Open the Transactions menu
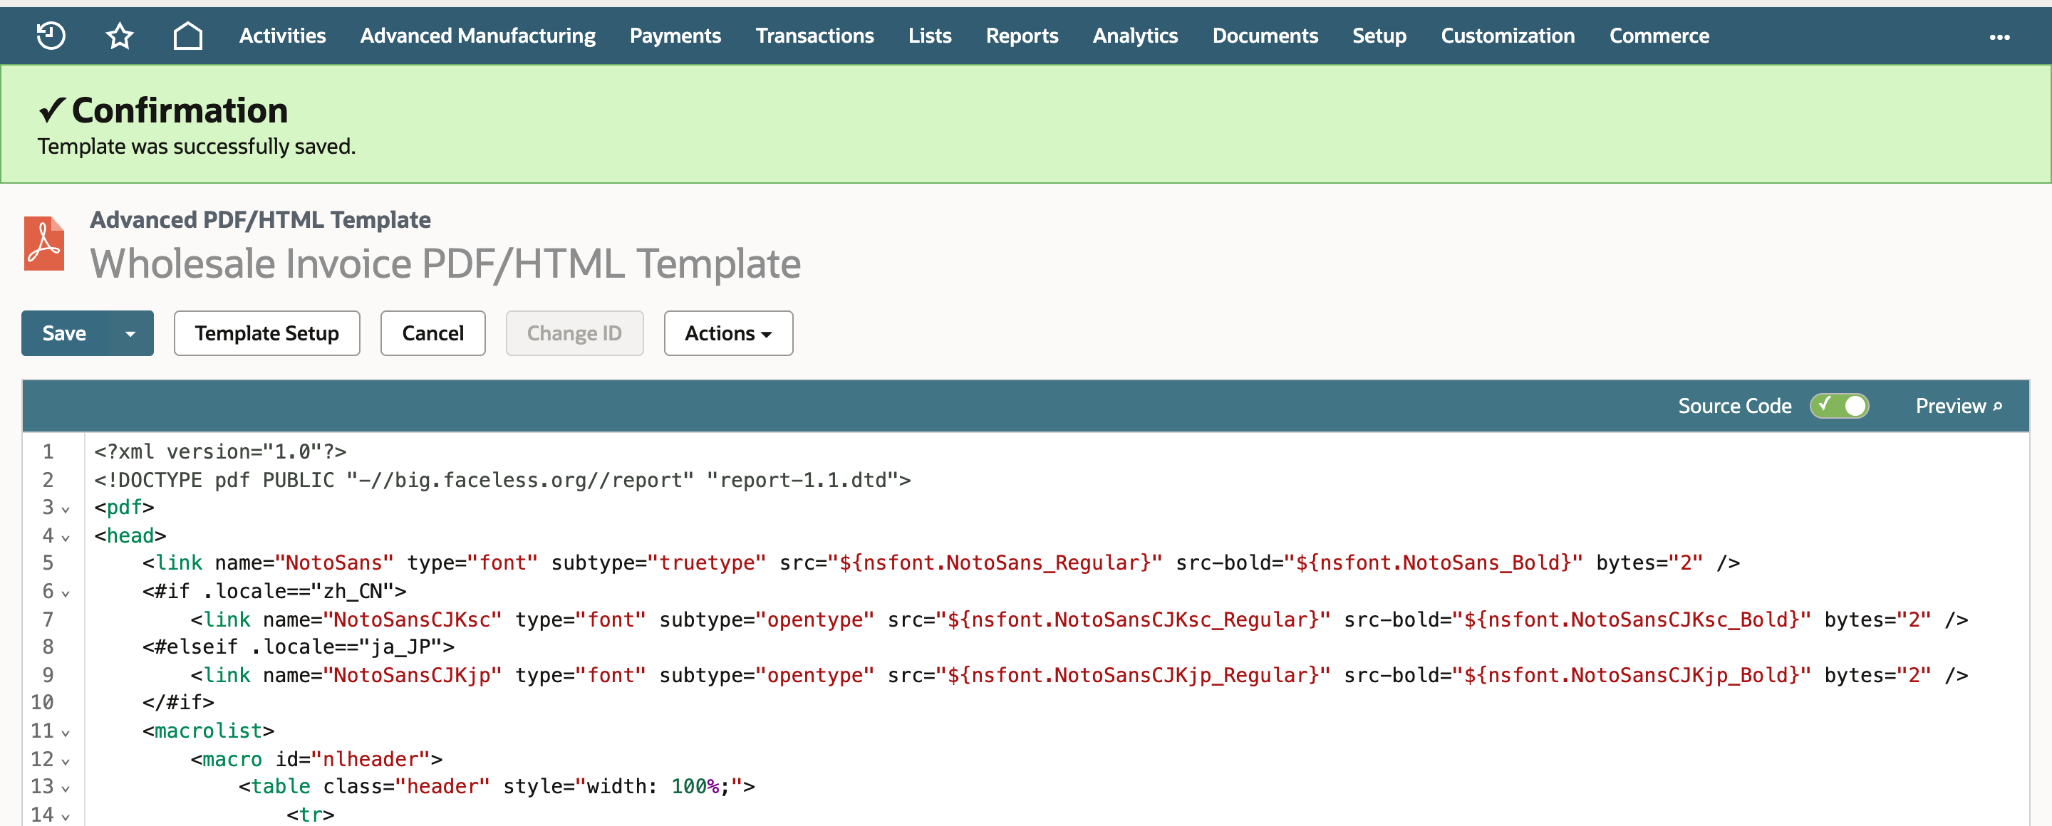Viewport: 2052px width, 826px height. coord(814,36)
